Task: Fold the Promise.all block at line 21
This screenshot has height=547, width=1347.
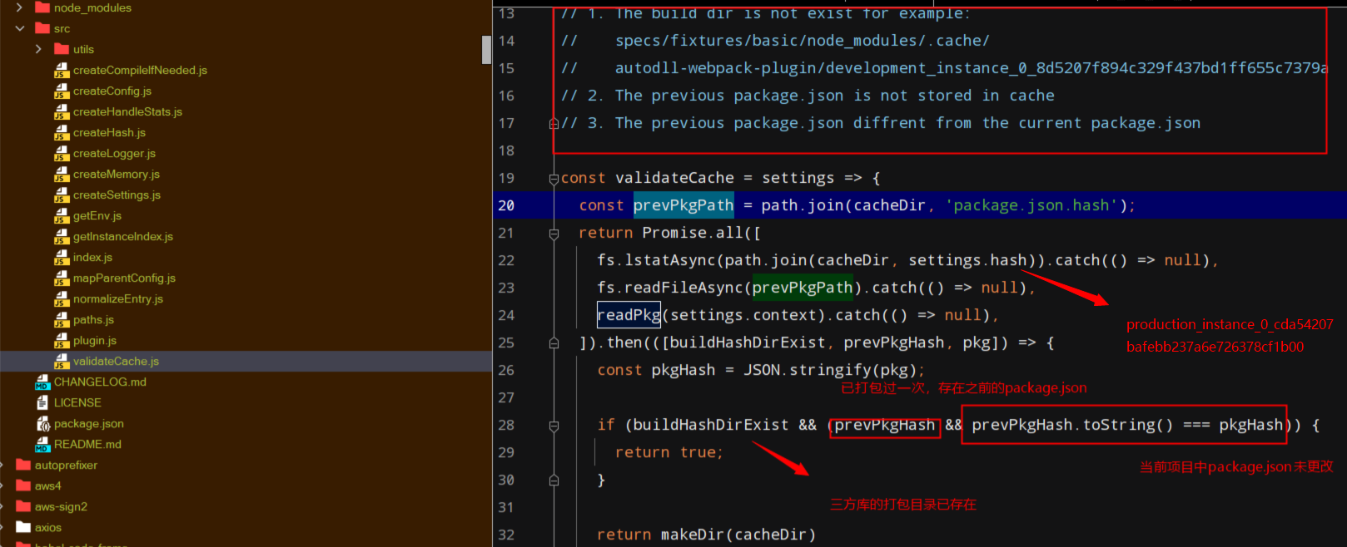Action: click(x=554, y=234)
